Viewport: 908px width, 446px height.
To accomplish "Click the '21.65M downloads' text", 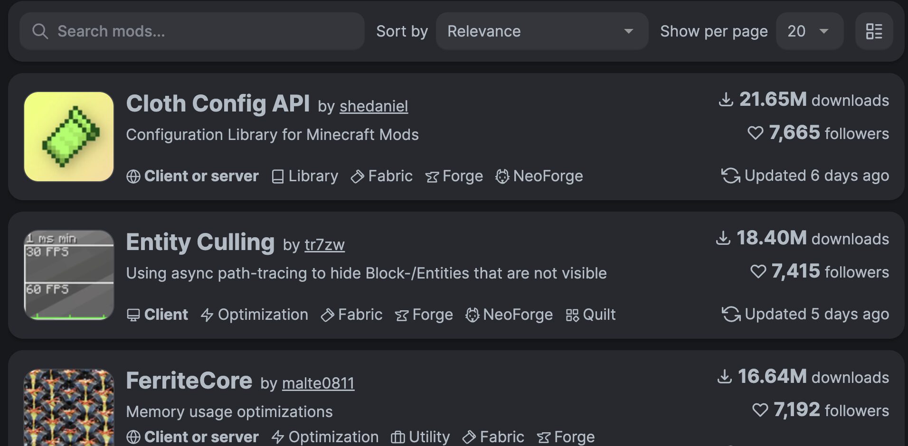I will [x=814, y=100].
